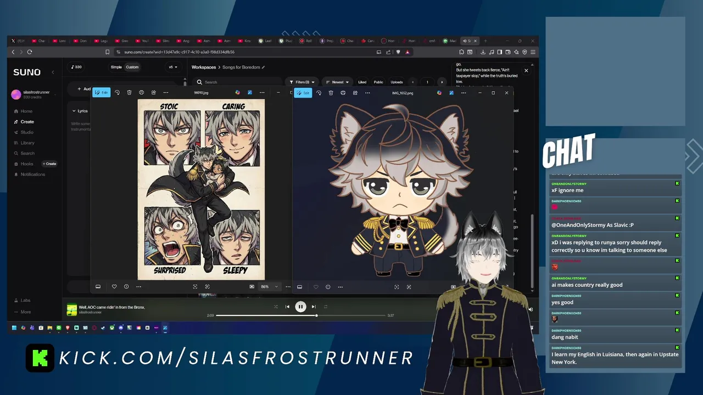Rotate the IMG_1652.png image

point(319,93)
